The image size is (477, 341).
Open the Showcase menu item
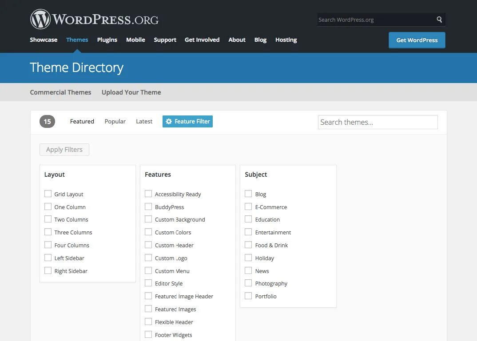44,40
